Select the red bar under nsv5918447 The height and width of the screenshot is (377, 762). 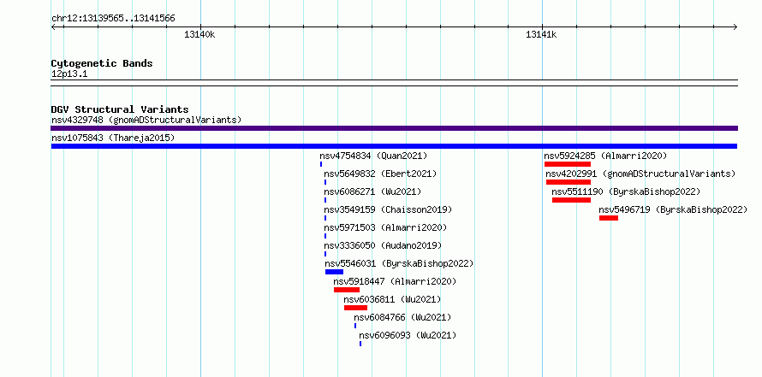[x=347, y=290]
